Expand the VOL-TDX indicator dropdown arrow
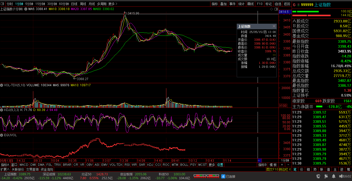Viewport: 352px width, 181px height. [2, 85]
